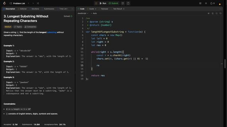Image resolution: width=227 pixels, height=127 pixels.
Task: Open the Auto dropdown
Action: coord(94,13)
